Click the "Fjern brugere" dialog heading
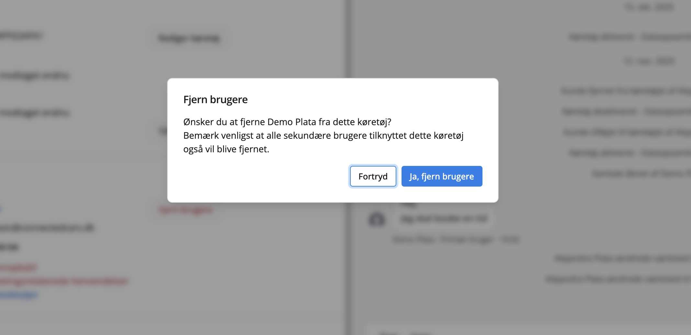Screen dimensions: 691x335 215,100
